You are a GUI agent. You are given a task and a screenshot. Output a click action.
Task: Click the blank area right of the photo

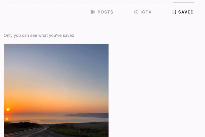(157, 91)
